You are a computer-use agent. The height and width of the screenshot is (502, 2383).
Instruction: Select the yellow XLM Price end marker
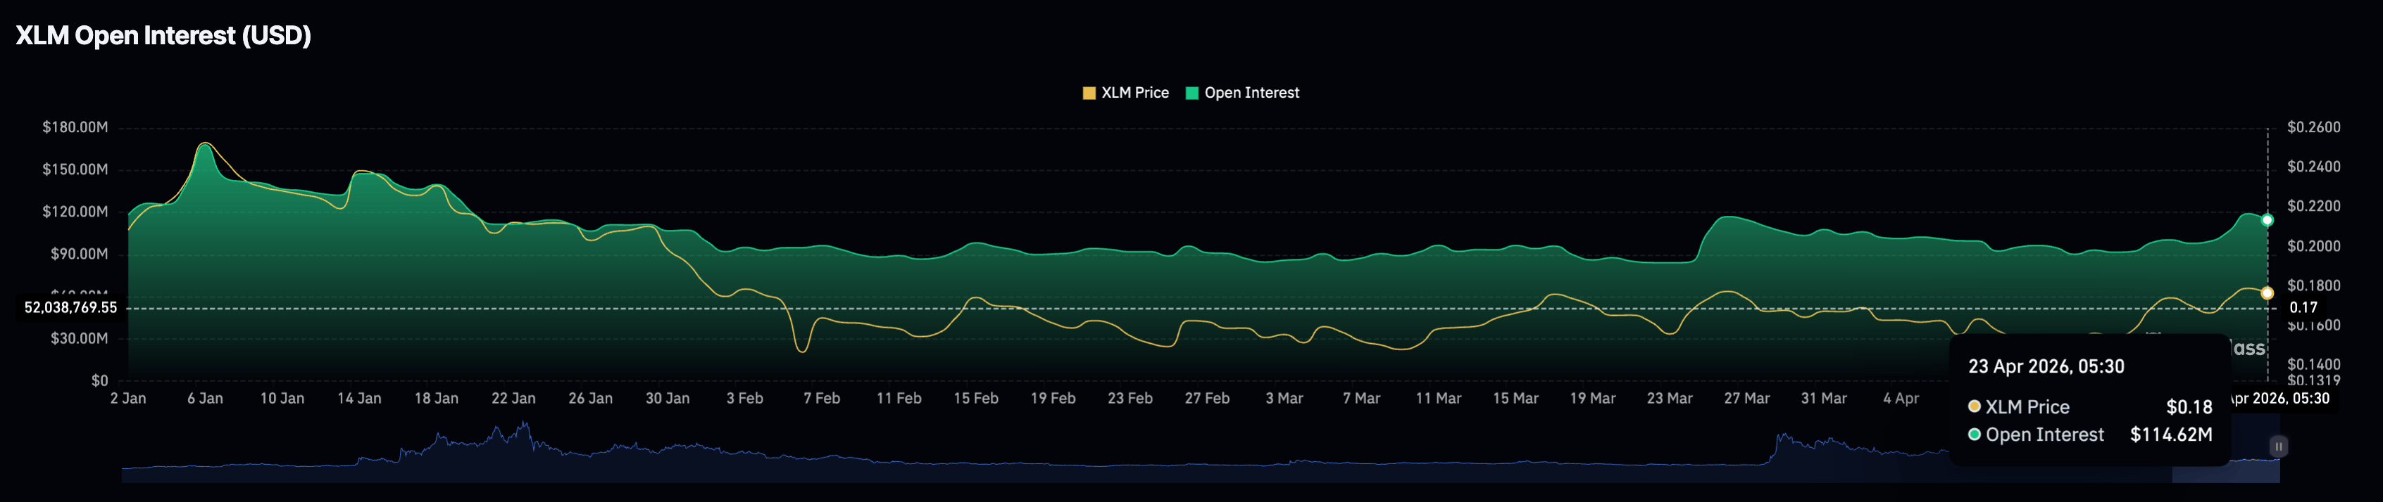click(x=2266, y=293)
